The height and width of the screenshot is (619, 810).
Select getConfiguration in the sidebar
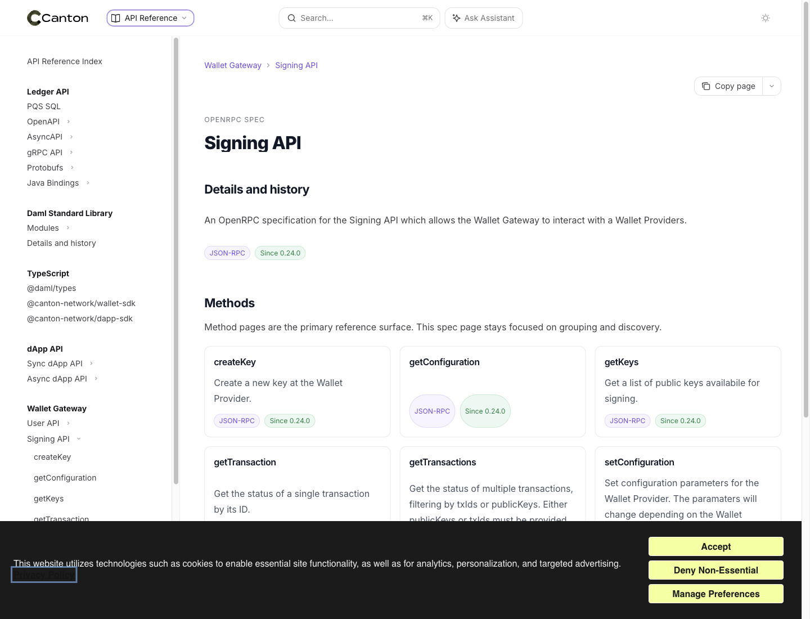(65, 478)
